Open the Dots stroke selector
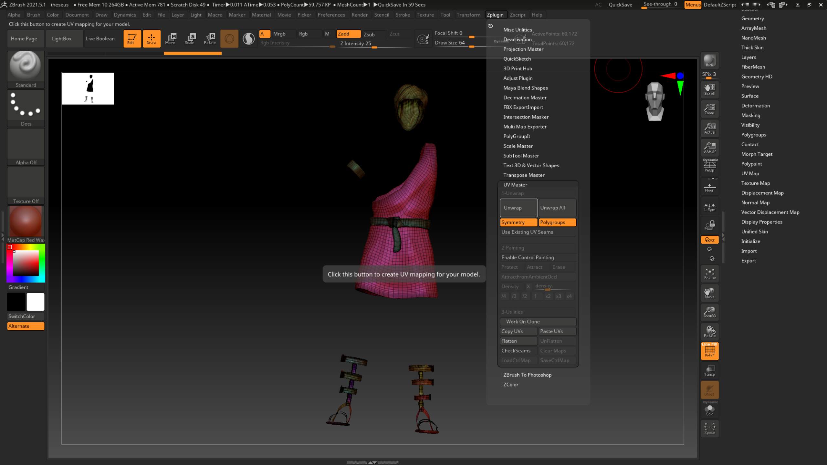The image size is (827, 465). tap(26, 108)
